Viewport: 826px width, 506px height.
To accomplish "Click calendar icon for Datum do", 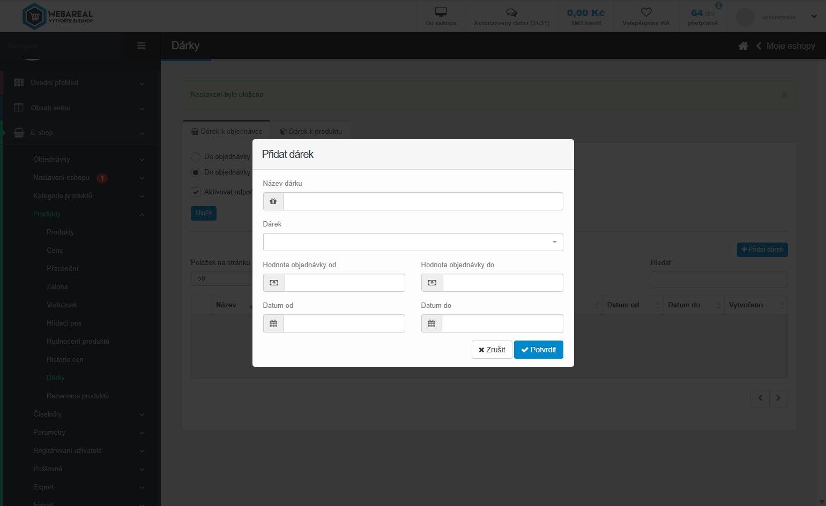I will pos(431,323).
